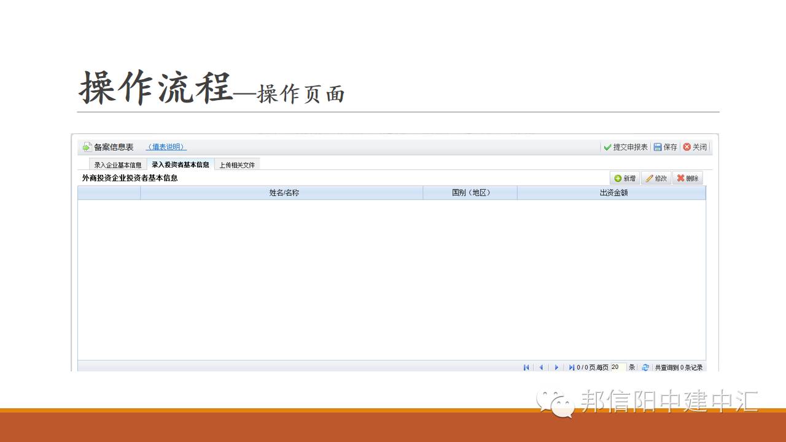786x442 pixels.
Task: Switch to the 录入企业基本信息 tab
Action: [118, 165]
